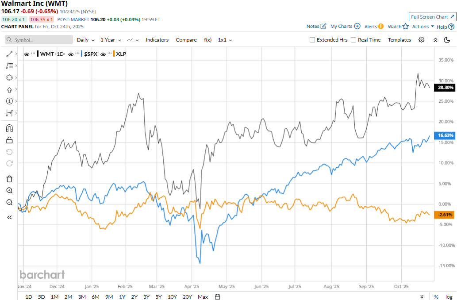
Task: Click the 28.30% WMT price label
Action: pyautogui.click(x=445, y=88)
